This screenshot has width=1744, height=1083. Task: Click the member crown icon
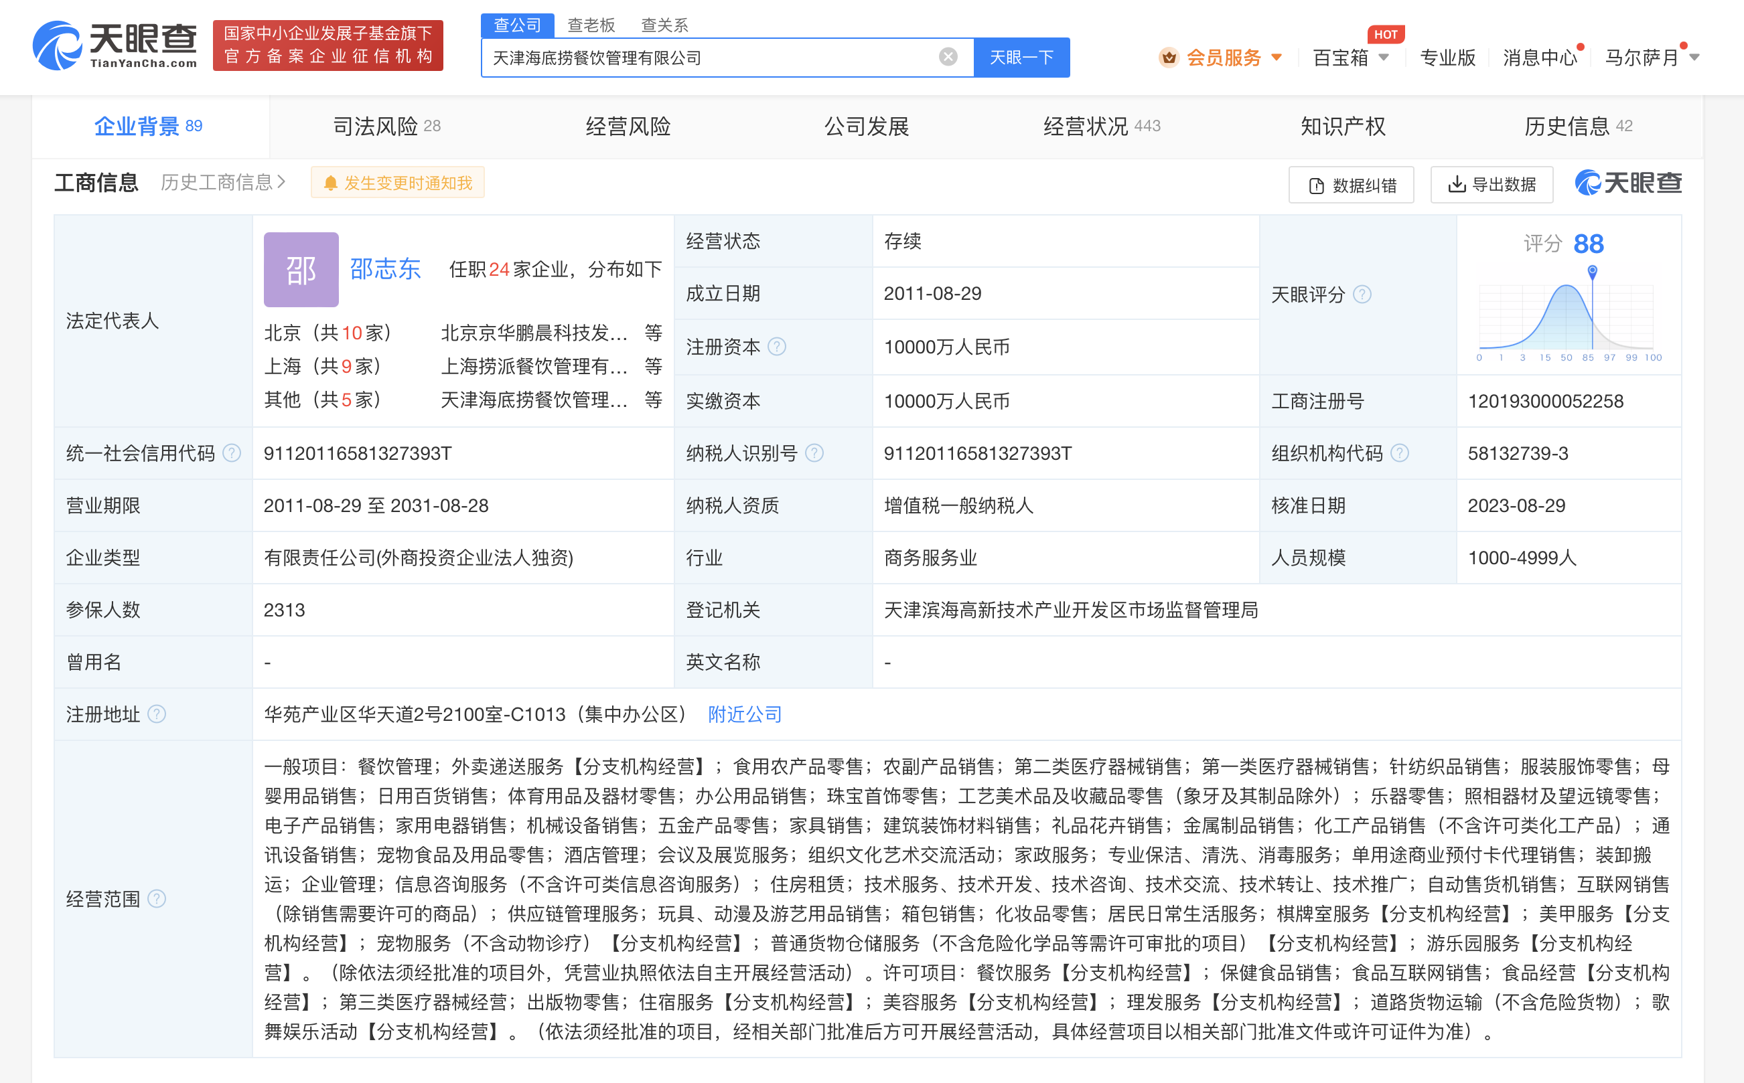[1169, 58]
